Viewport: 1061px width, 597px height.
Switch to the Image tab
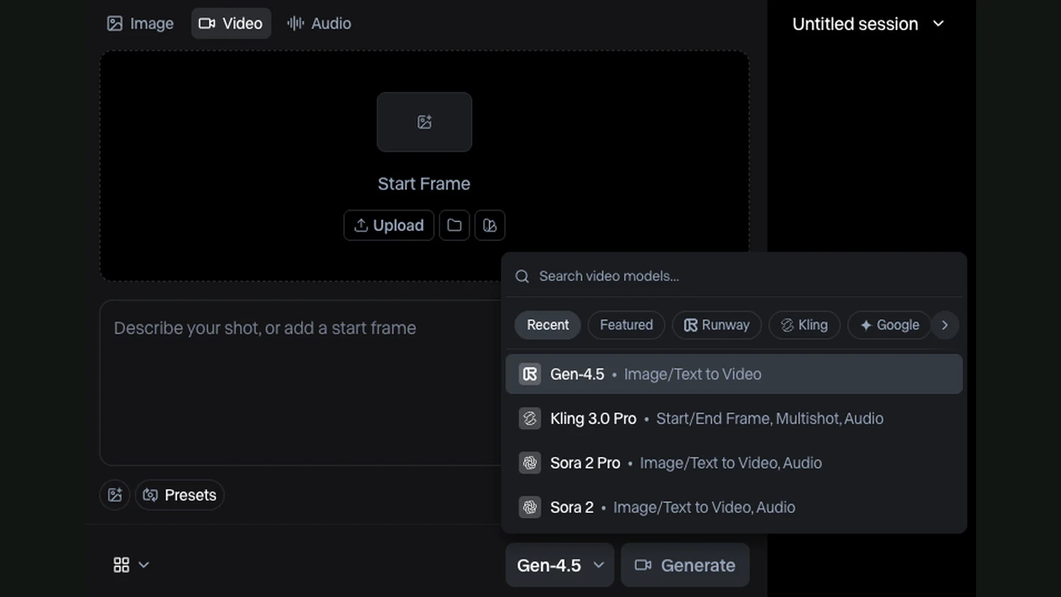pyautogui.click(x=140, y=23)
